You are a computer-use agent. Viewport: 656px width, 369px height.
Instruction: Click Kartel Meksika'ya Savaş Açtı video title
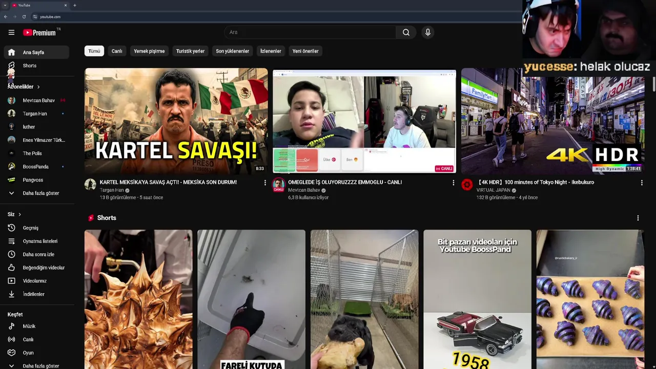(x=168, y=182)
